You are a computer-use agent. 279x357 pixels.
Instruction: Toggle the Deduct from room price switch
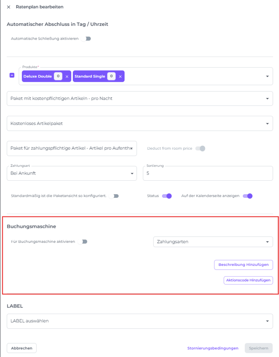[x=200, y=148]
